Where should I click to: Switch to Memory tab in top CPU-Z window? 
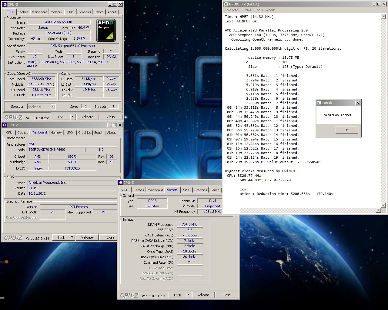point(56,12)
